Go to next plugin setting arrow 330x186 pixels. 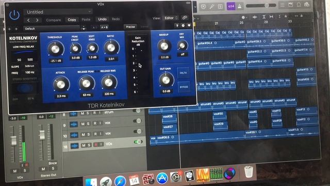pos(37,20)
